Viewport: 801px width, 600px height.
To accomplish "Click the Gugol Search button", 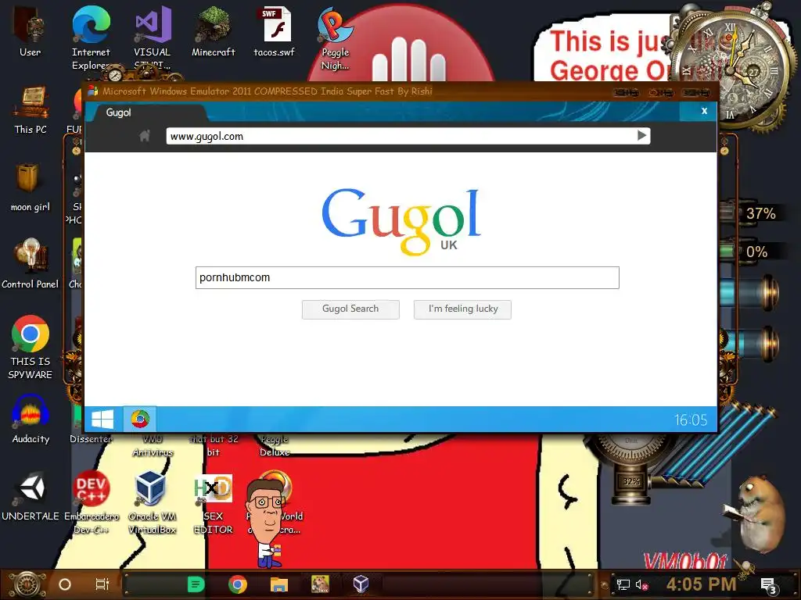I will [x=350, y=309].
